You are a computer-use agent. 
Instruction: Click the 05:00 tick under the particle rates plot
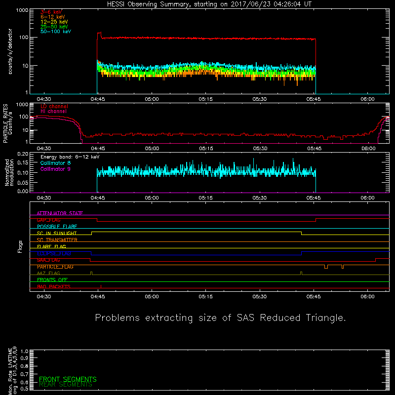pyautogui.click(x=152, y=149)
